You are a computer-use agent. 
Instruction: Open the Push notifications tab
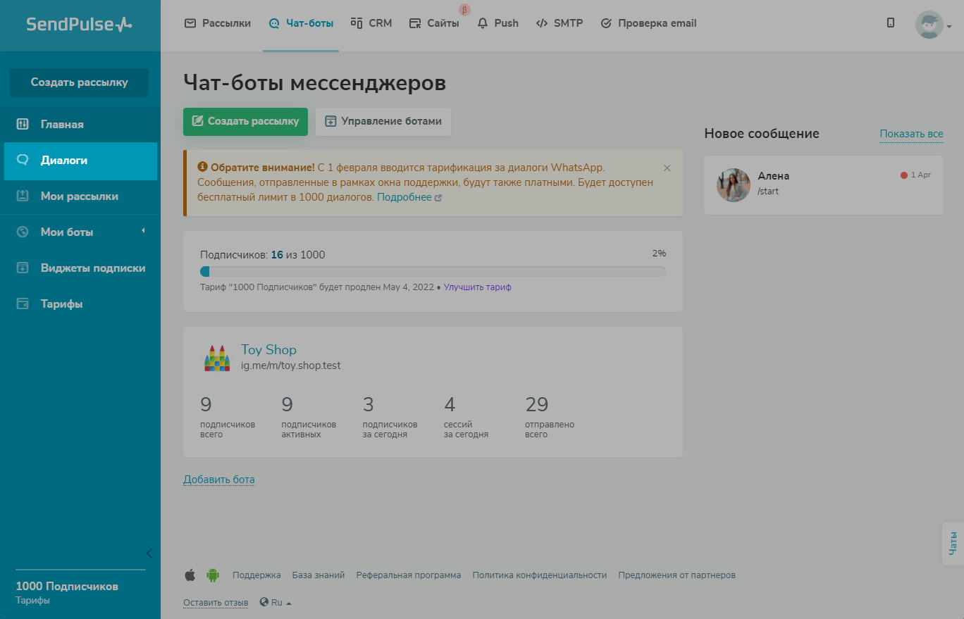tap(498, 23)
